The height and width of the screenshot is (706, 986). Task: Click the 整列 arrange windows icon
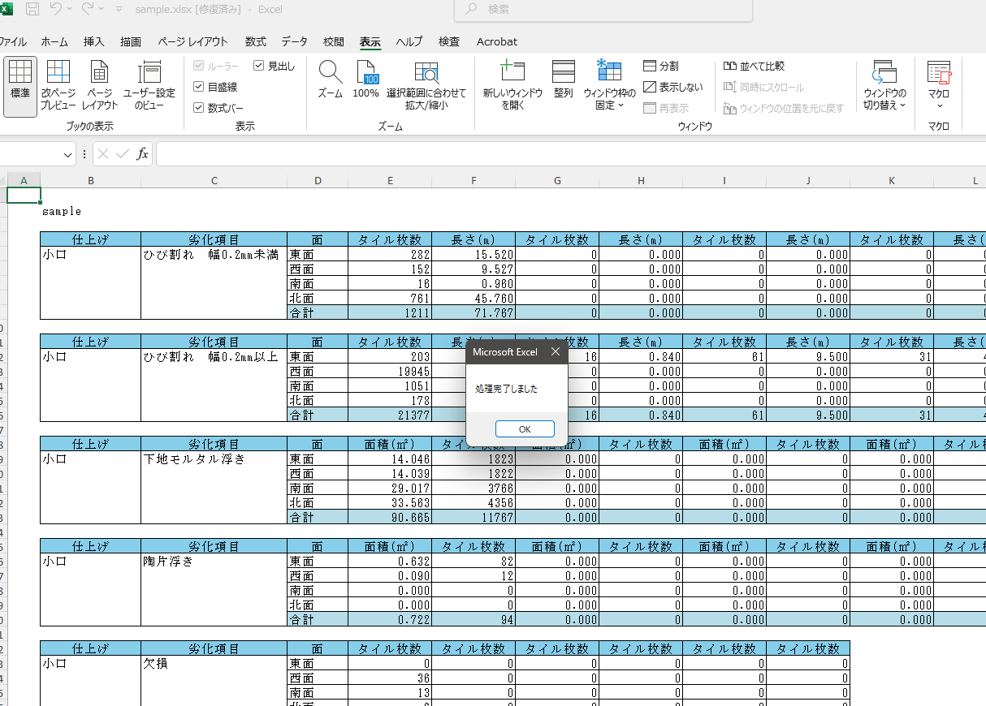[563, 73]
